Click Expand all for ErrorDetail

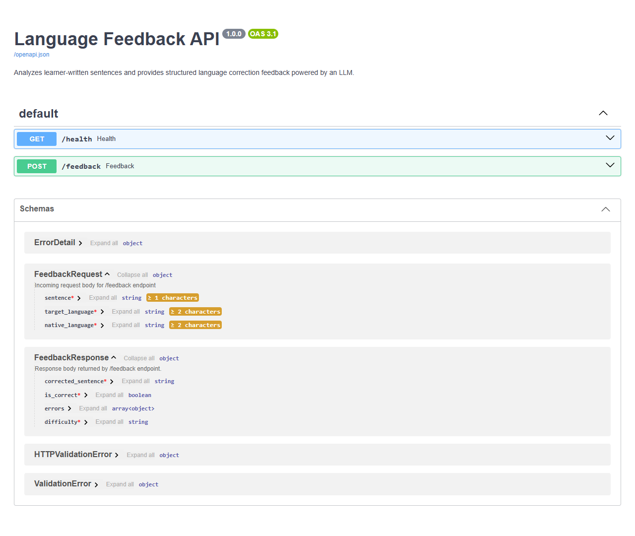(104, 243)
